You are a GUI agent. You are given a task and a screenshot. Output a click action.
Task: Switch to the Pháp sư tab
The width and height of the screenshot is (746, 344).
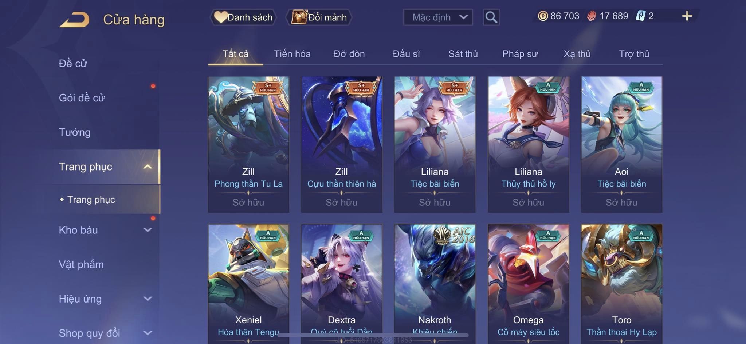click(x=520, y=54)
